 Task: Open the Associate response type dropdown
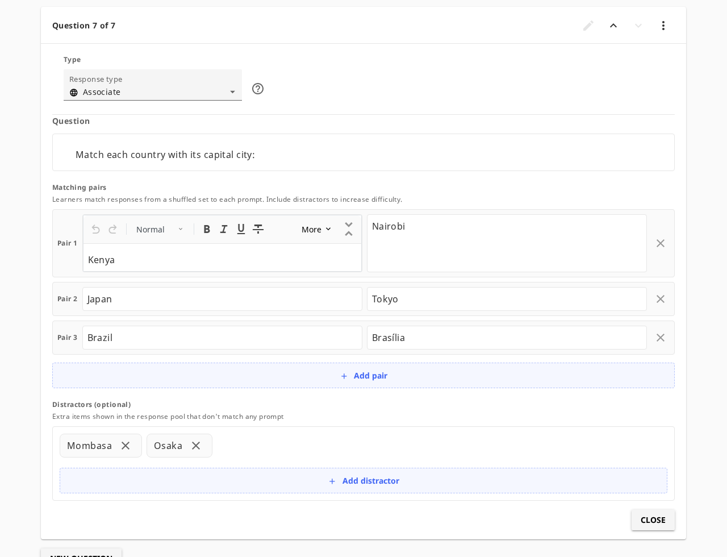[x=153, y=85]
